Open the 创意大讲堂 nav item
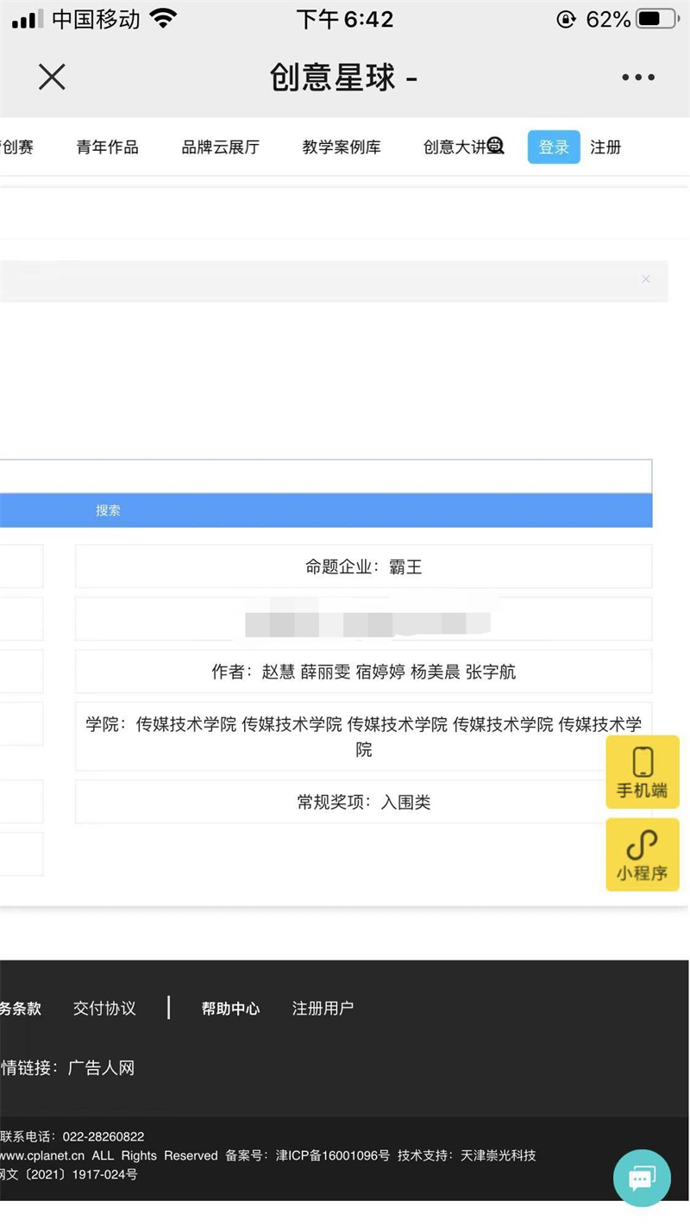 click(455, 147)
